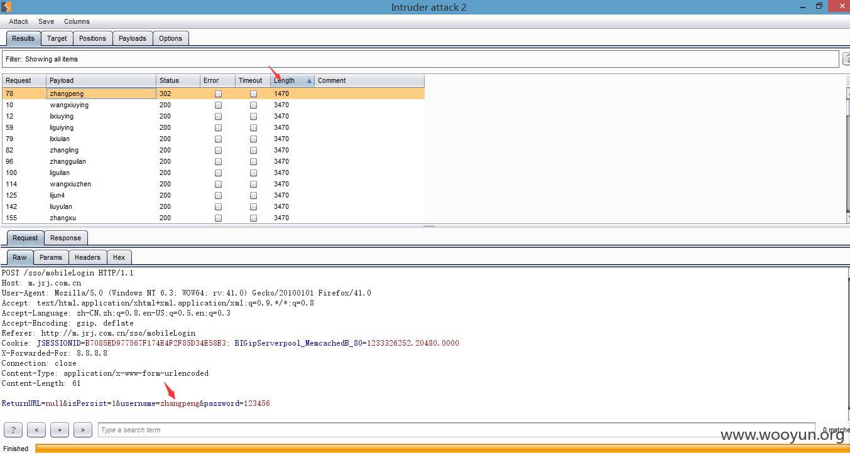The height and width of the screenshot is (453, 850).
Task: Click Burp icon in title bar
Action: pos(6,6)
